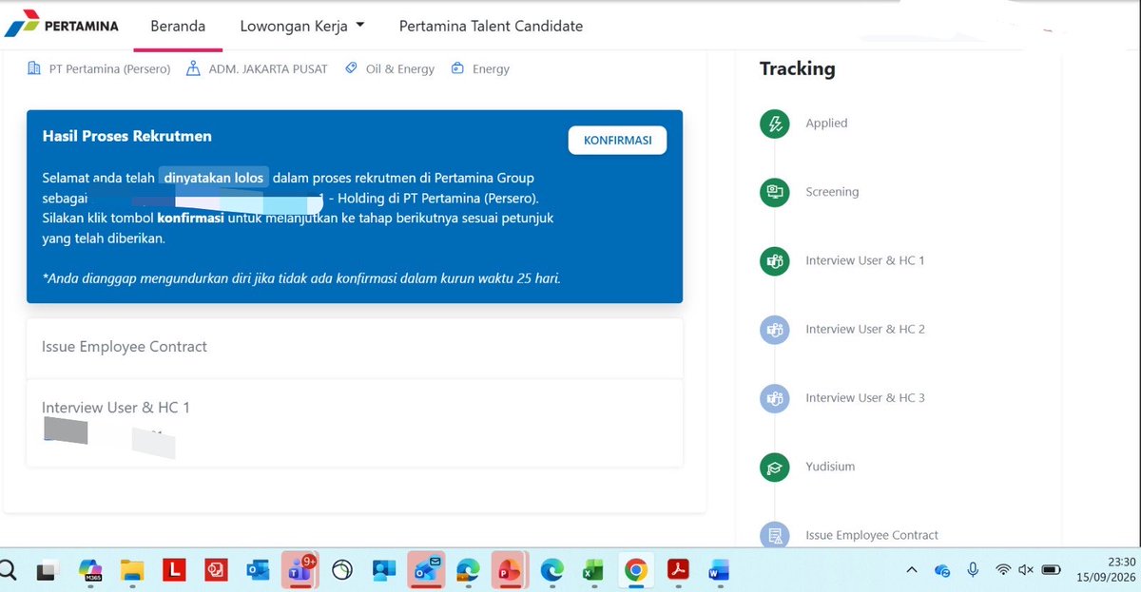Click the KONFIRMASI button

pos(617,140)
